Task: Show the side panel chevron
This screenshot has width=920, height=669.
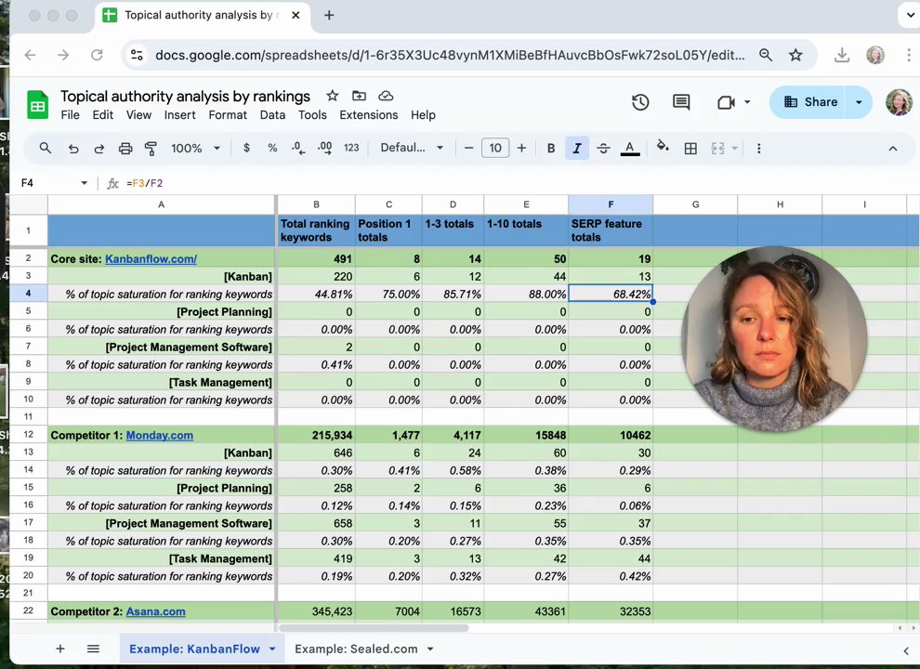Action: coord(906,650)
